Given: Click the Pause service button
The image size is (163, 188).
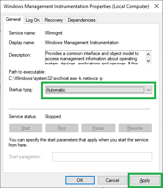Looking at the screenshot, I should [98, 128].
